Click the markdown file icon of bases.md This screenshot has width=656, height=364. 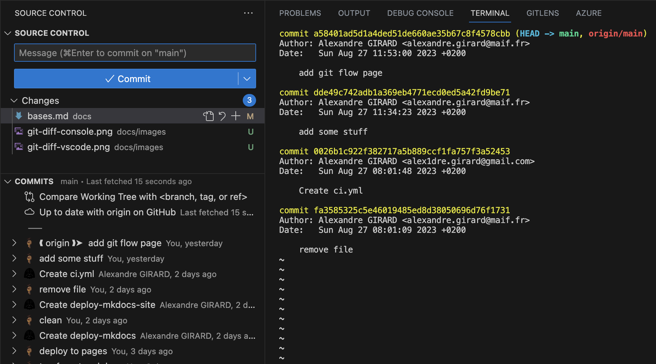19,116
